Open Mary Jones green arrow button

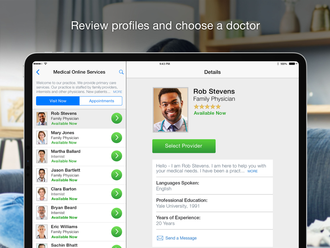pyautogui.click(x=116, y=138)
